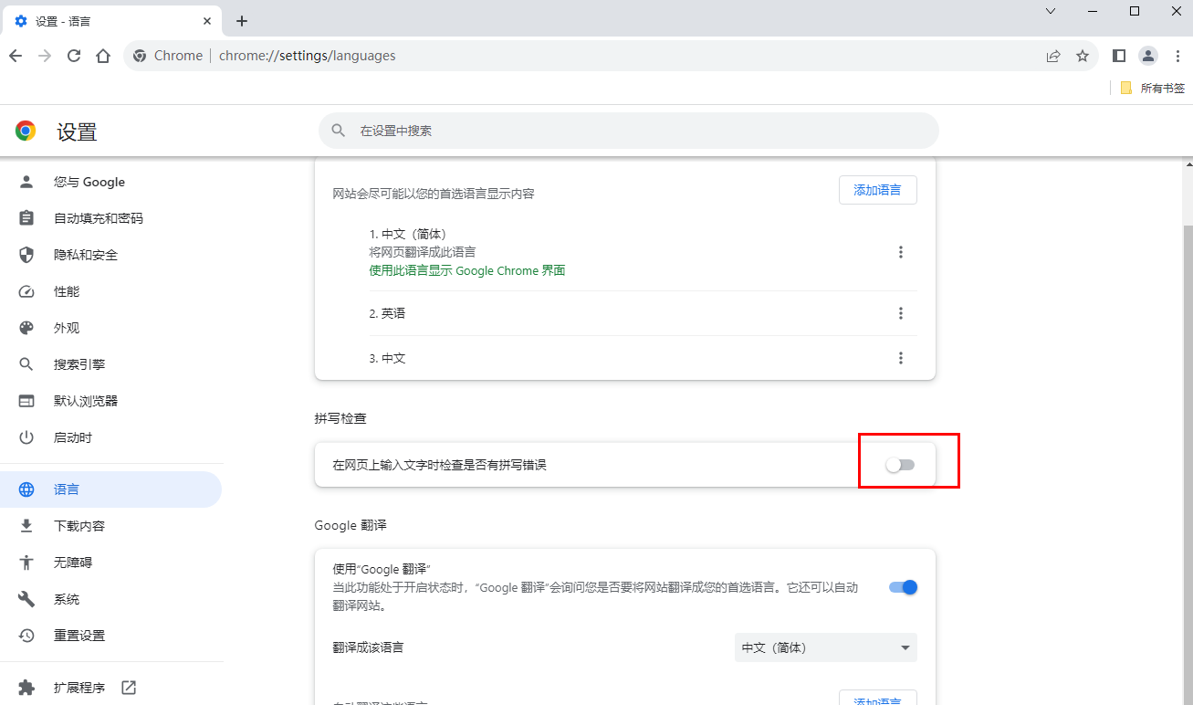Click the browser forward arrow
1193x705 pixels.
click(x=45, y=56)
